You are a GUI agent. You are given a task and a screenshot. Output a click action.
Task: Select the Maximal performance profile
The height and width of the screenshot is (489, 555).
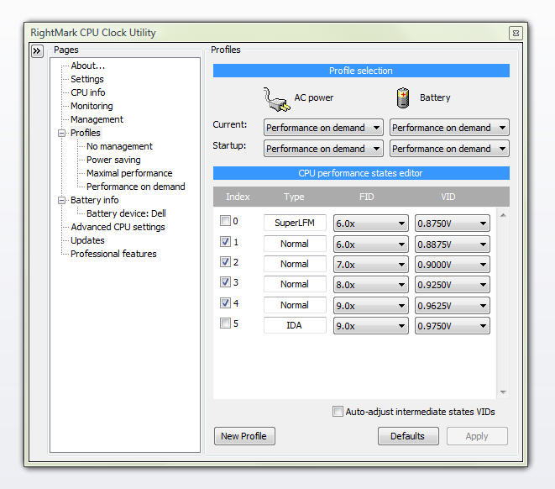tap(129, 174)
